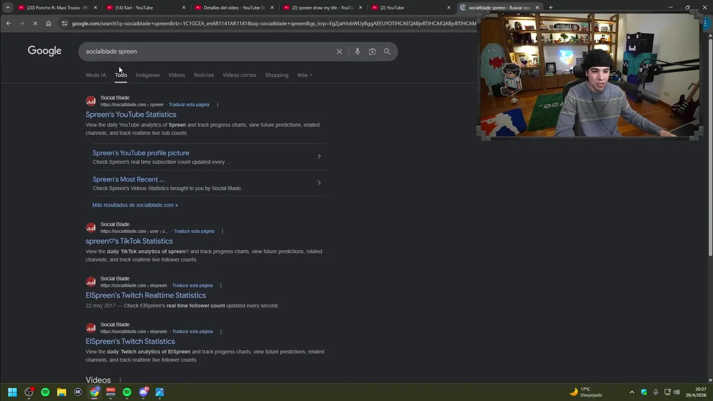
Task: Expand the Spreen's Most Recent sitelink chevron
Action: click(x=319, y=183)
